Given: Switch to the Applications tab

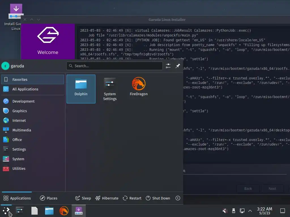Looking at the screenshot, I should pos(17,198).
